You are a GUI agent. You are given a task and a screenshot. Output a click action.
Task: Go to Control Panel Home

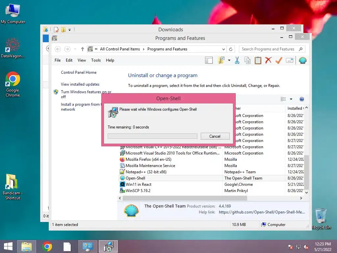[79, 72]
